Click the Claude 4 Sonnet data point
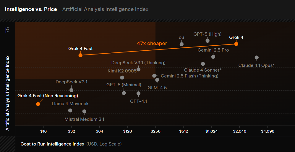The height and width of the screenshot is (152, 295). pyautogui.click(x=203, y=64)
